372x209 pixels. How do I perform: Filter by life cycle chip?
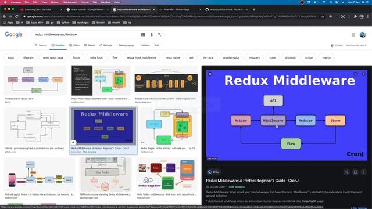tap(208, 57)
